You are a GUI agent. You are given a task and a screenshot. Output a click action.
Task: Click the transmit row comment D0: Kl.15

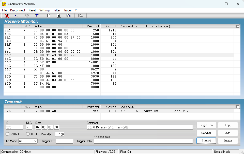(x=154, y=111)
